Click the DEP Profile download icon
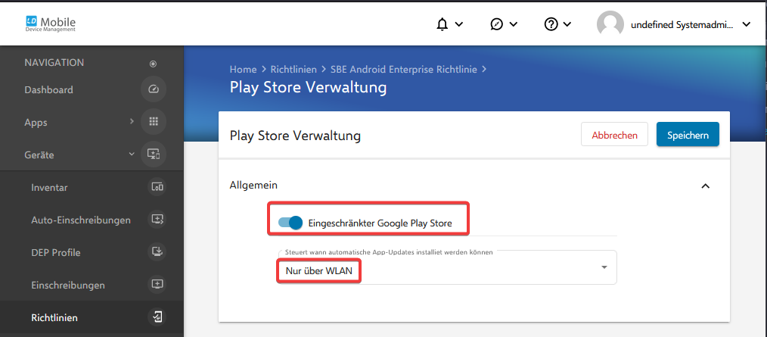Screen dimensions: 767x337 pyautogui.click(x=157, y=251)
